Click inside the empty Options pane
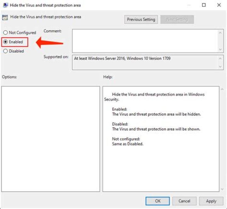Screen dimensions: 227x209 50,138
